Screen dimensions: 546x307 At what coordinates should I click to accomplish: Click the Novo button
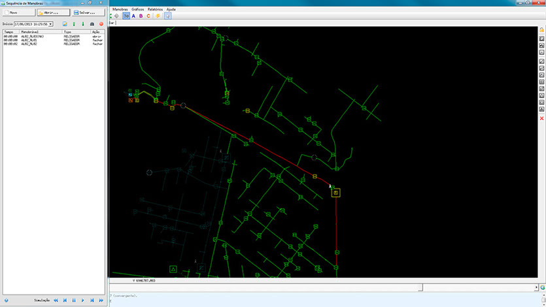point(18,12)
